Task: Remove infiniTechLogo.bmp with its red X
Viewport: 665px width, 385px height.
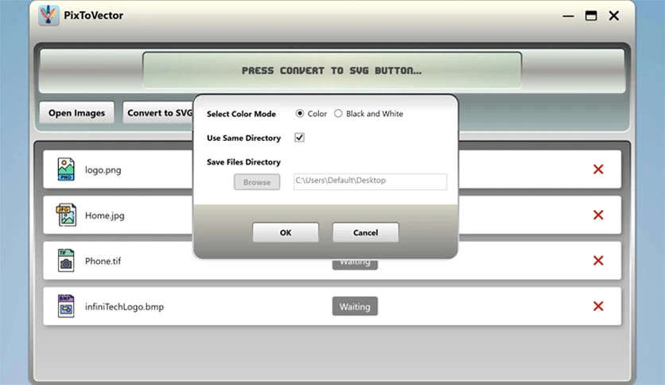Action: pos(598,306)
